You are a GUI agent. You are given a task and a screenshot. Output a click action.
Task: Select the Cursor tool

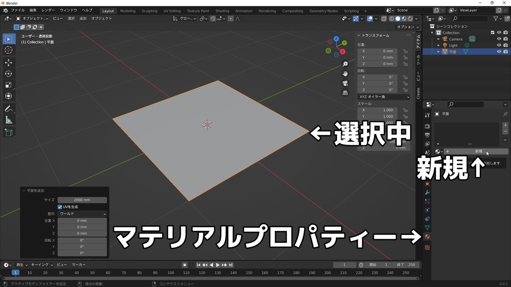[9, 50]
